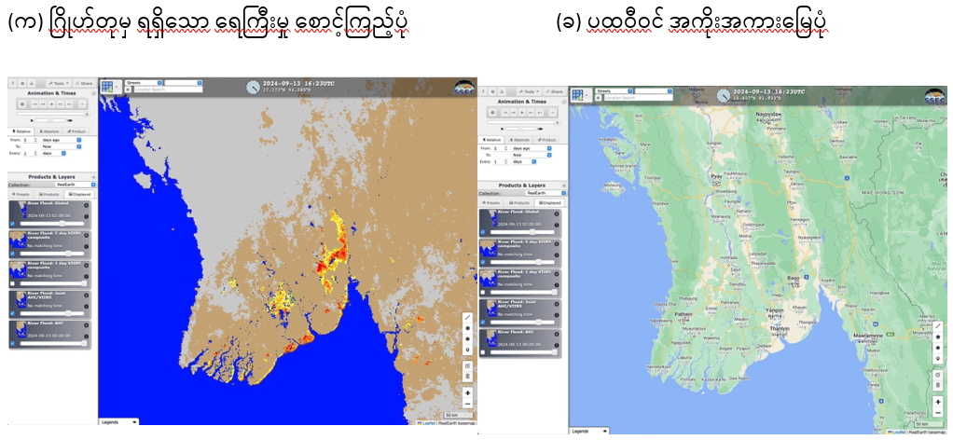The width and height of the screenshot is (953, 440).
Task: Zoom out with minus in flood map window
Action: [x=467, y=404]
